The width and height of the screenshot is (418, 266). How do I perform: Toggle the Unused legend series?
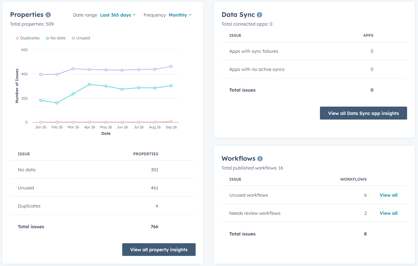tap(81, 38)
